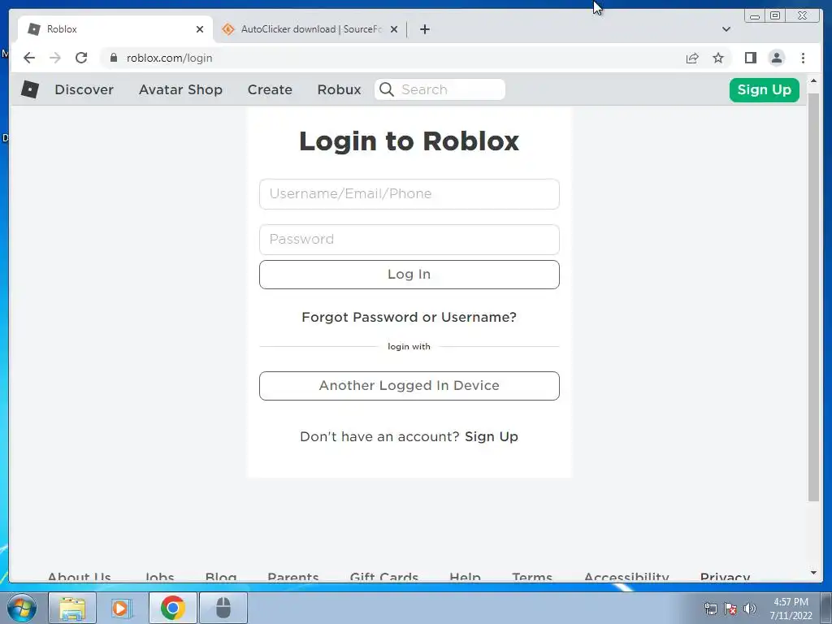Reload the page with the refresh icon

click(81, 58)
